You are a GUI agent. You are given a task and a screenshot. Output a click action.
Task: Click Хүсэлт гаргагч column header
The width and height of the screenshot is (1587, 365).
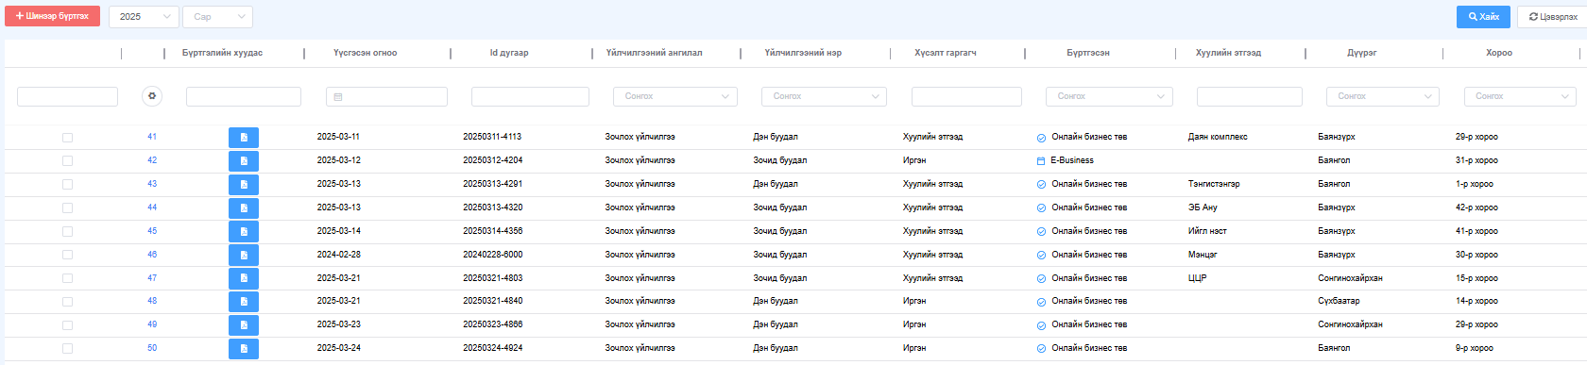tap(946, 53)
